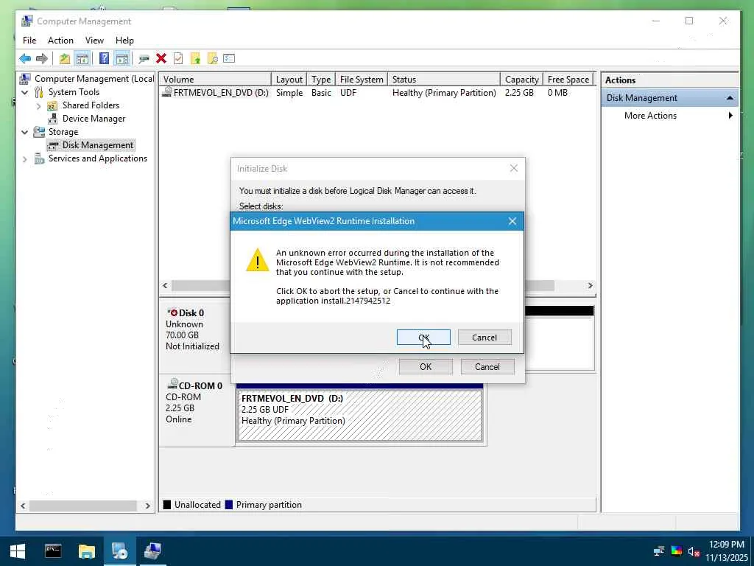Open Command Prompt from the taskbar
Viewport: 754px width, 566px height.
(x=53, y=551)
